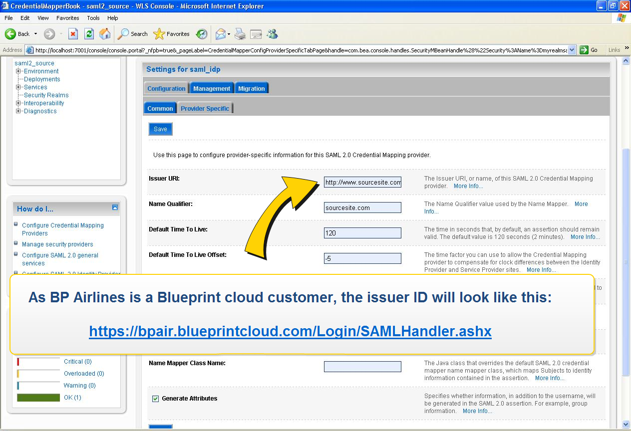Open the Home page icon

105,34
